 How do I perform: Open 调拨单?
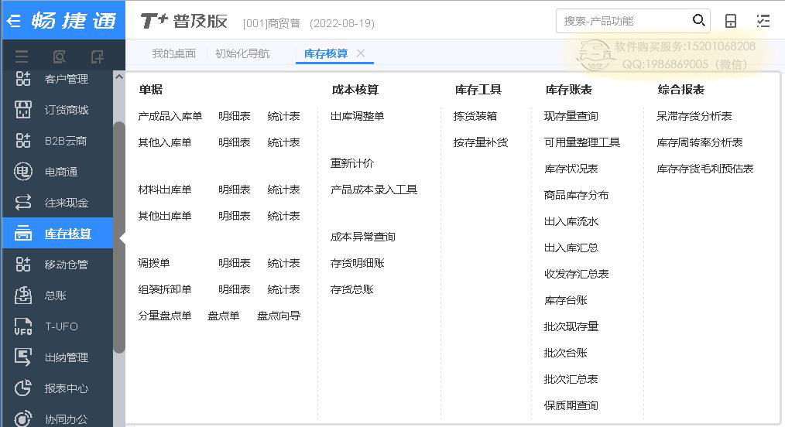(154, 263)
